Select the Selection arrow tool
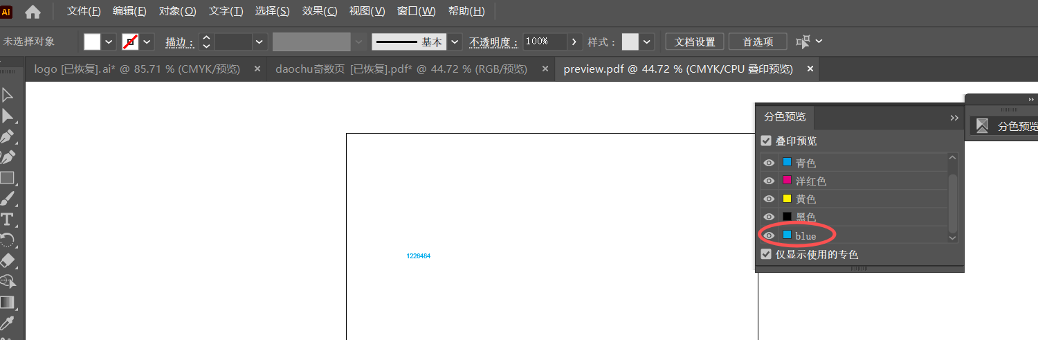The image size is (1038, 340). click(x=8, y=95)
